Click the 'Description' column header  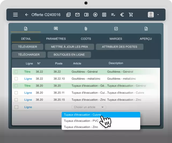116,63
